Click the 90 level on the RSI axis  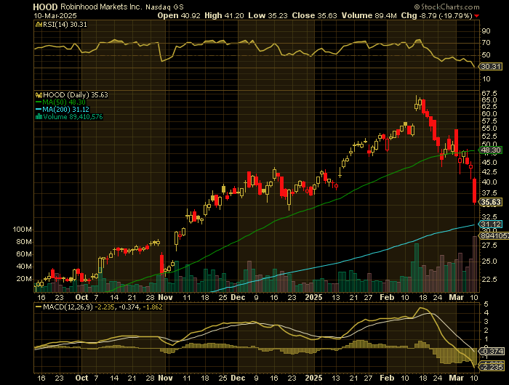click(x=486, y=31)
